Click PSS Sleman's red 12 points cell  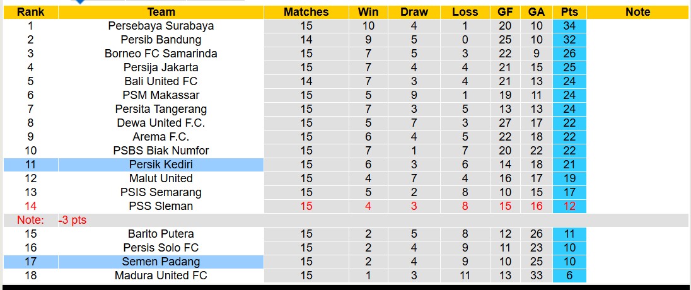pyautogui.click(x=569, y=206)
